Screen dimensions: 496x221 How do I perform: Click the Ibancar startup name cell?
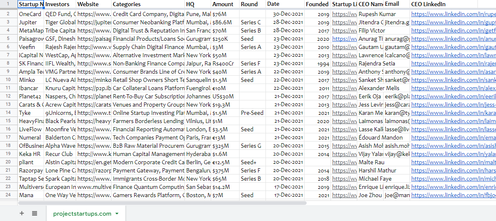click(x=31, y=88)
